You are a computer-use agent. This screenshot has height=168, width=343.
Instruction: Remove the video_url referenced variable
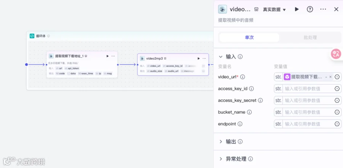pos(330,77)
